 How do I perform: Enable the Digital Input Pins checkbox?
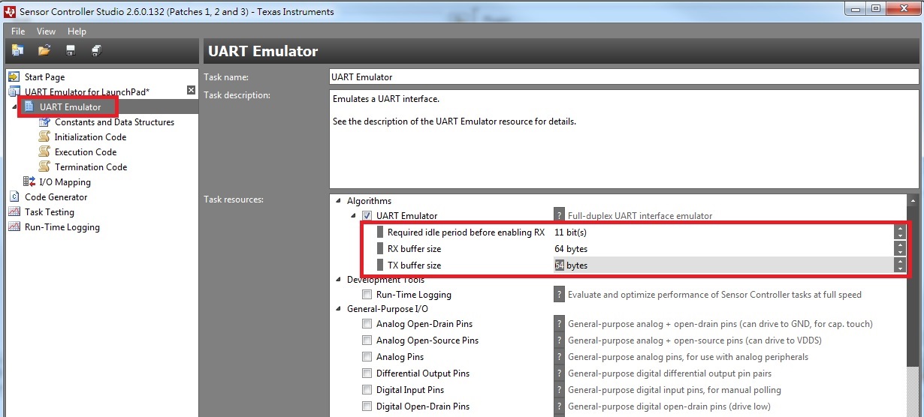click(367, 390)
